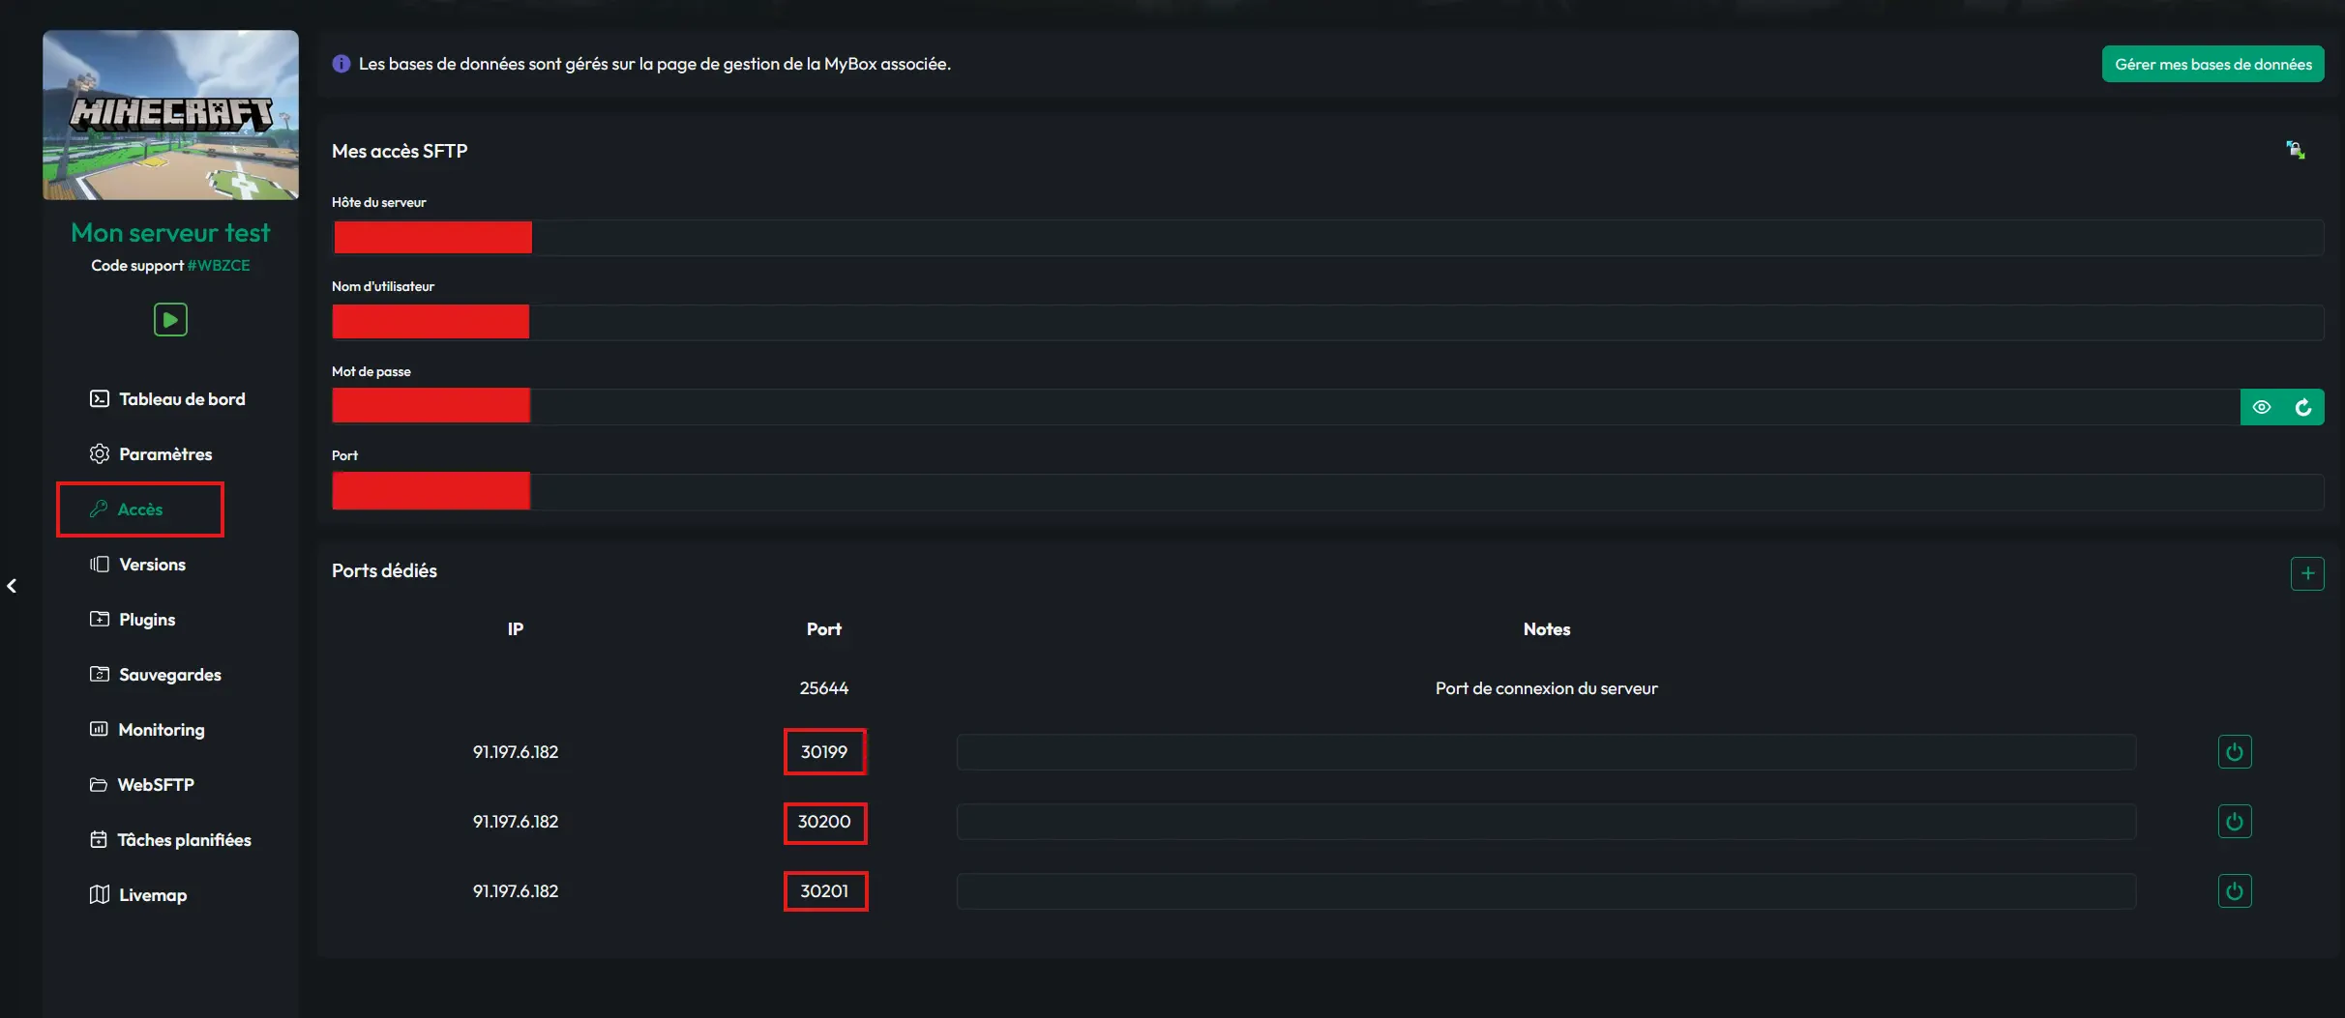
Task: Go to Paramètres section
Action: pos(151,454)
